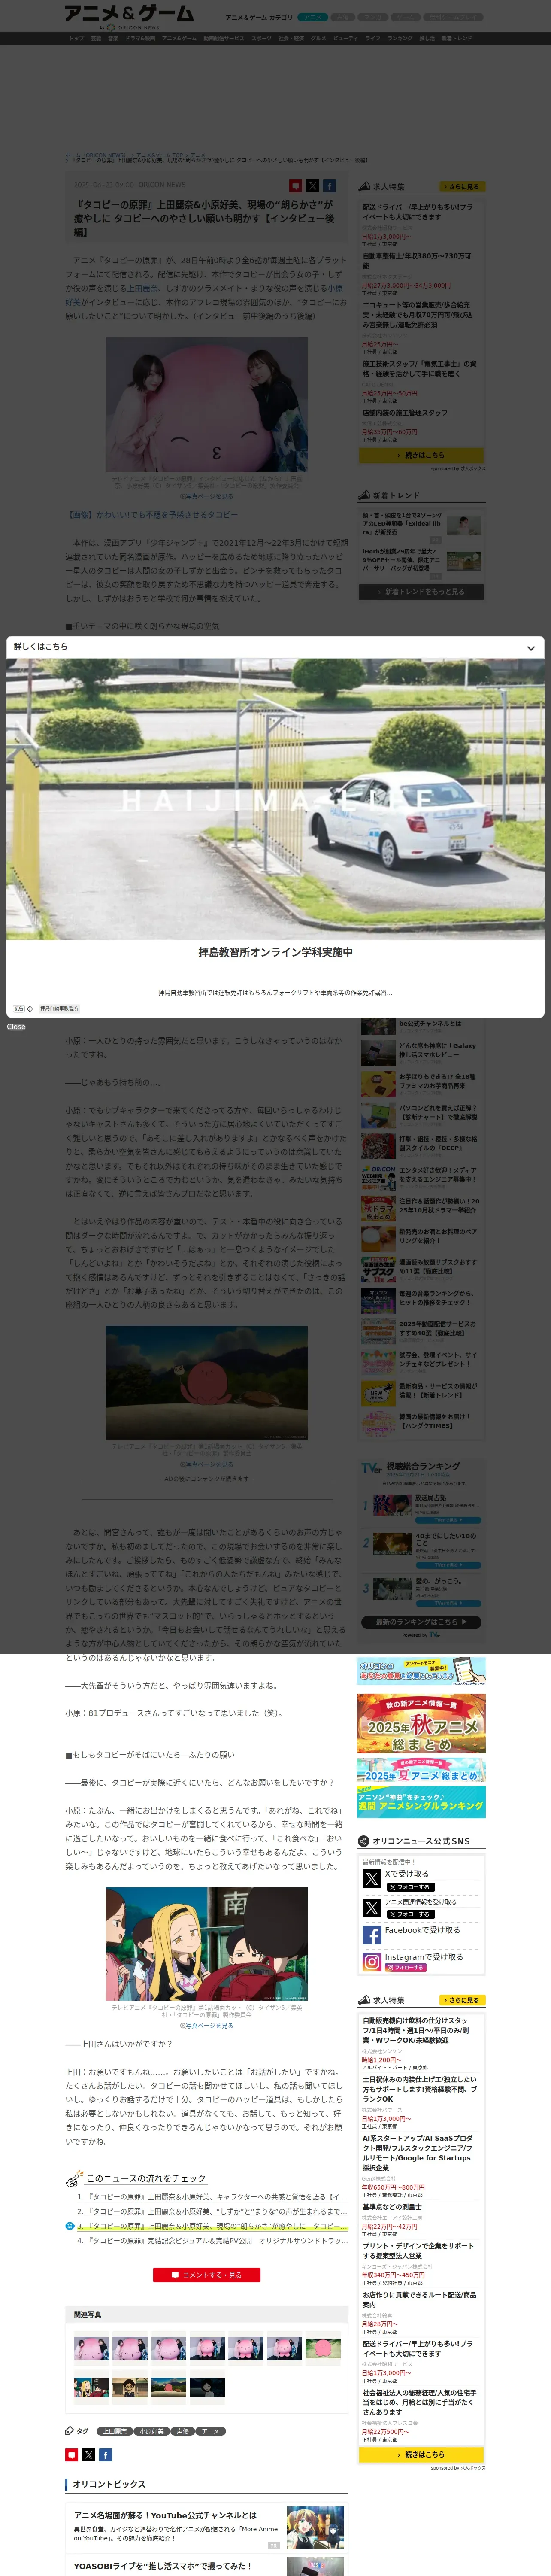Screen dimensions: 551x2576
Task: Open the anime still showing 南 sign
Action: tap(207, 1943)
